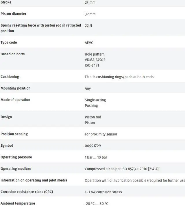This screenshot has width=185, height=206.
Task: Click the Piston diameter label
Action: point(13,14)
